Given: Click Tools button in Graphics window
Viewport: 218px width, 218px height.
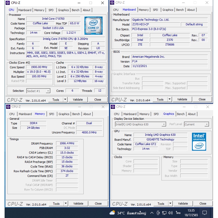Looking at the screenshot, I should click(x=161, y=204).
